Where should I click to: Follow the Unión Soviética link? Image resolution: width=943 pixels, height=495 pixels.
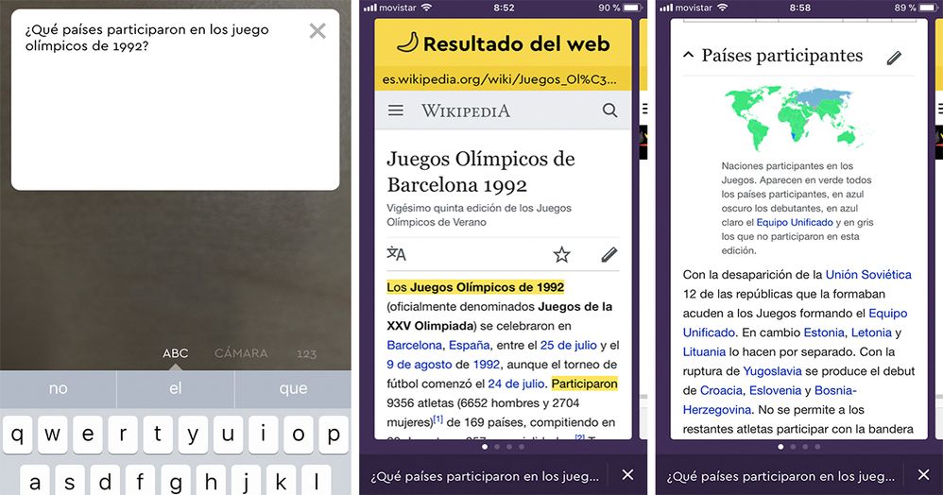(x=868, y=274)
